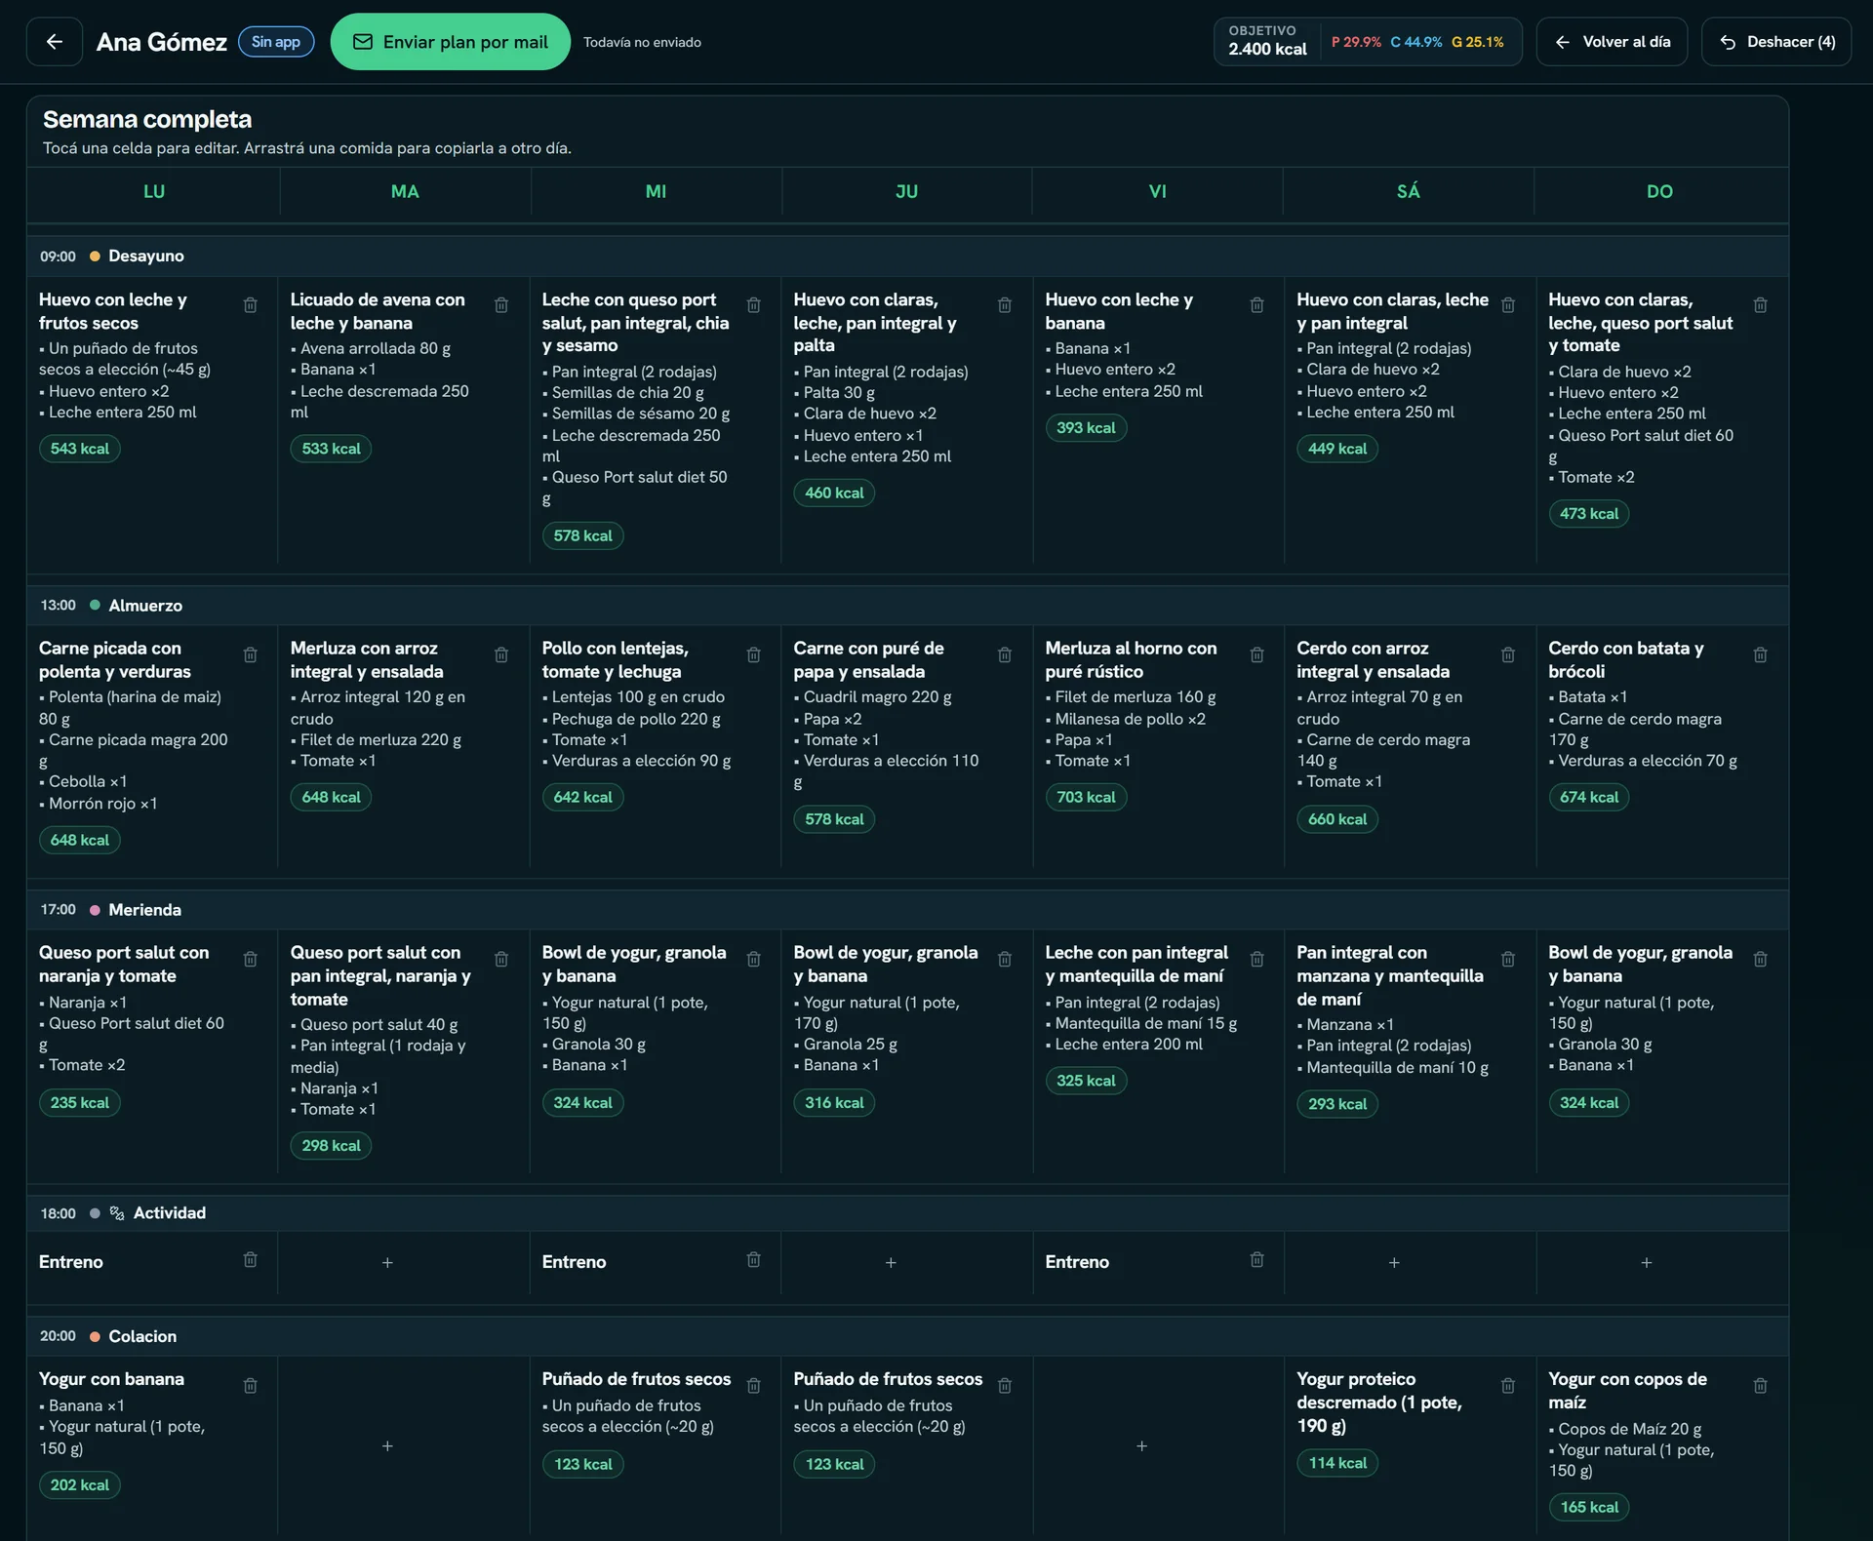Remove Merluza con arroz integral lunch
1873x1541 pixels.
pyautogui.click(x=501, y=654)
